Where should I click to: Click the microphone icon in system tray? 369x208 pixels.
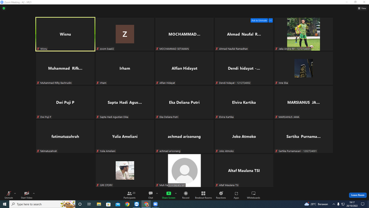338,204
